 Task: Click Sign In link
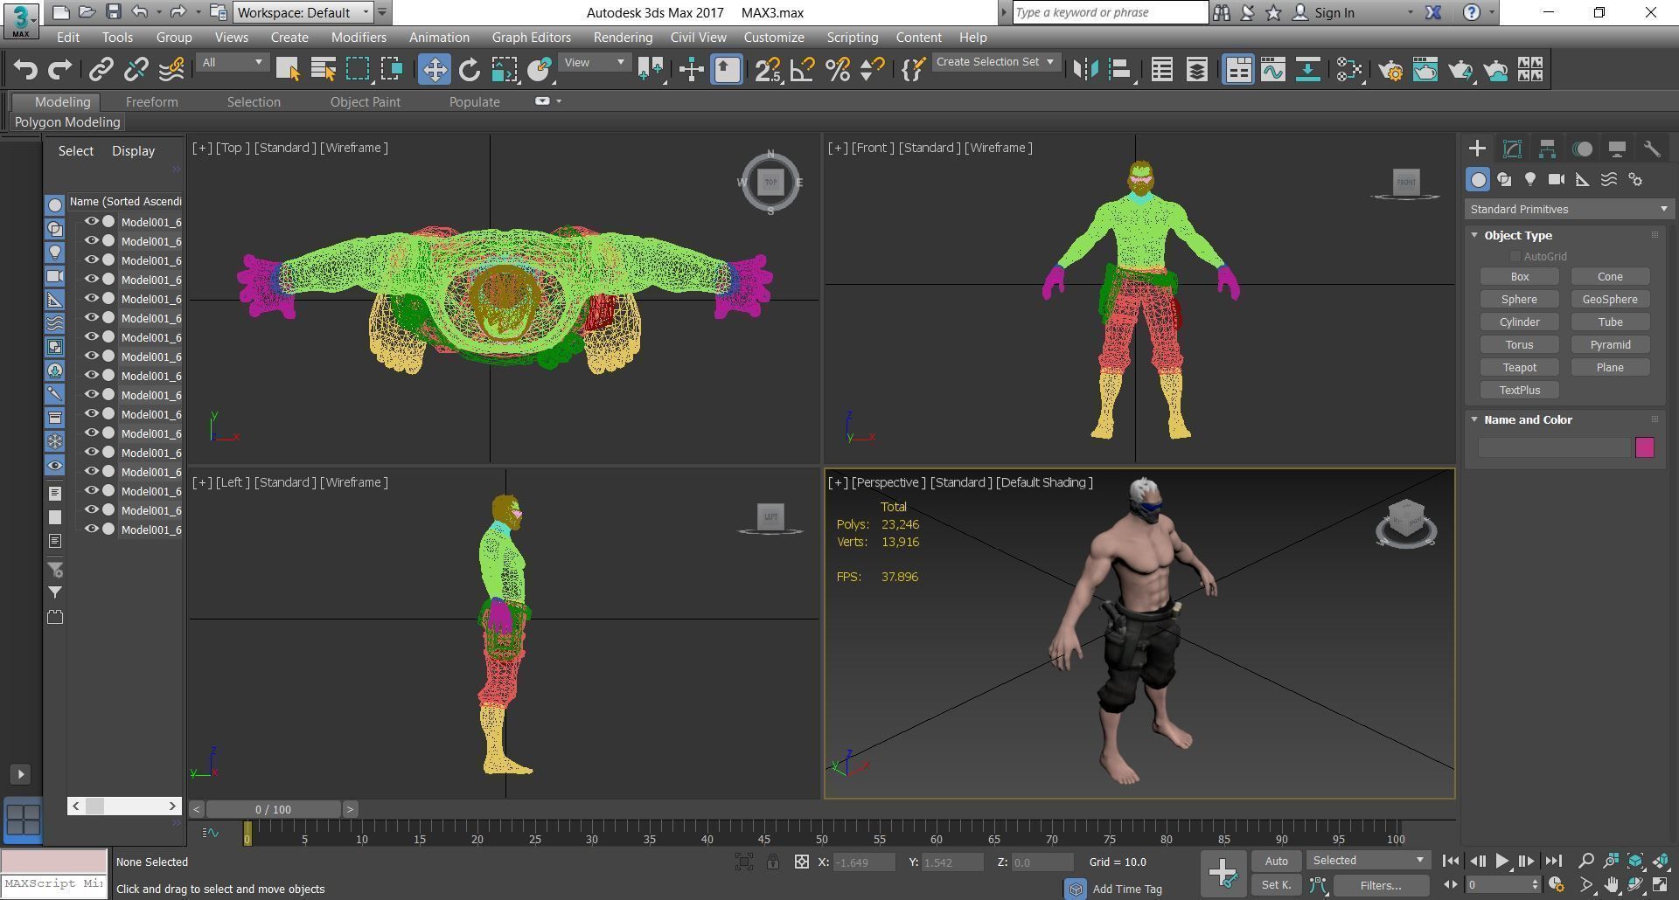pyautogui.click(x=1334, y=13)
